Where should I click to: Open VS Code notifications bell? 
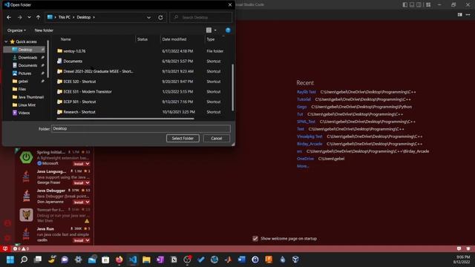click(x=468, y=249)
